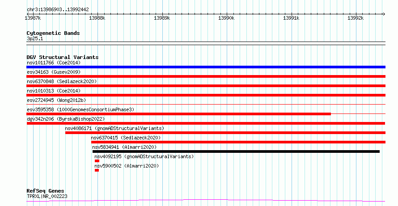Open esv2724945 (Wong2012b) variant label
398x206 pixels.
pyautogui.click(x=56, y=100)
